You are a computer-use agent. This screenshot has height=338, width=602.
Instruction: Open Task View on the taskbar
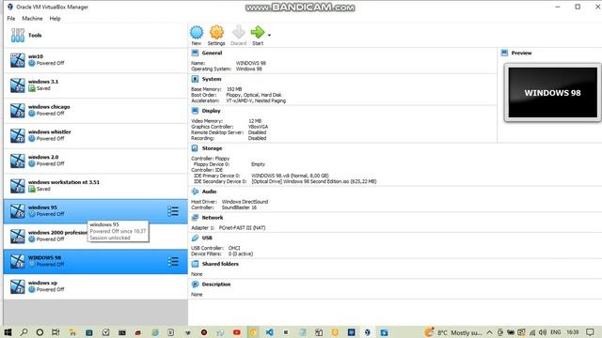click(55, 332)
